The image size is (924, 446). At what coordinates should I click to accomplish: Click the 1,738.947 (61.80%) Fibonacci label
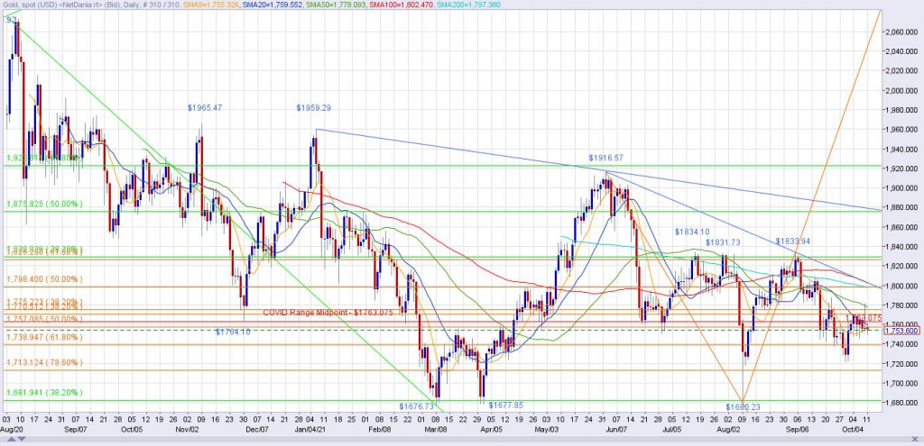44,338
